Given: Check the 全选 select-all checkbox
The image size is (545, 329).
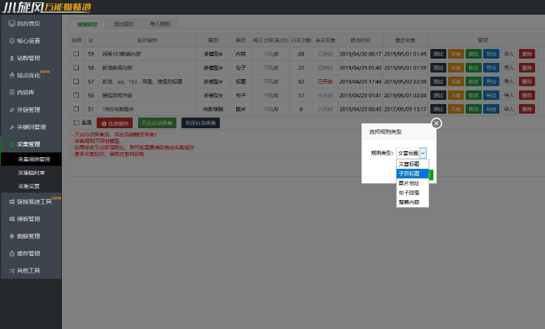Looking at the screenshot, I should tap(76, 122).
